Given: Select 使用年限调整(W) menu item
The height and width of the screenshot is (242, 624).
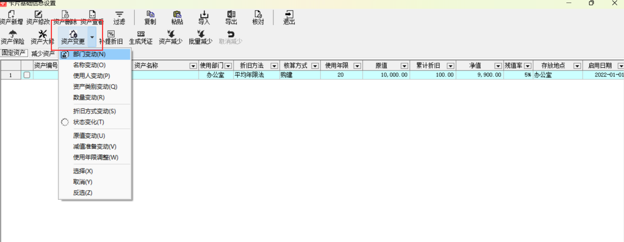Looking at the screenshot, I should tap(95, 157).
